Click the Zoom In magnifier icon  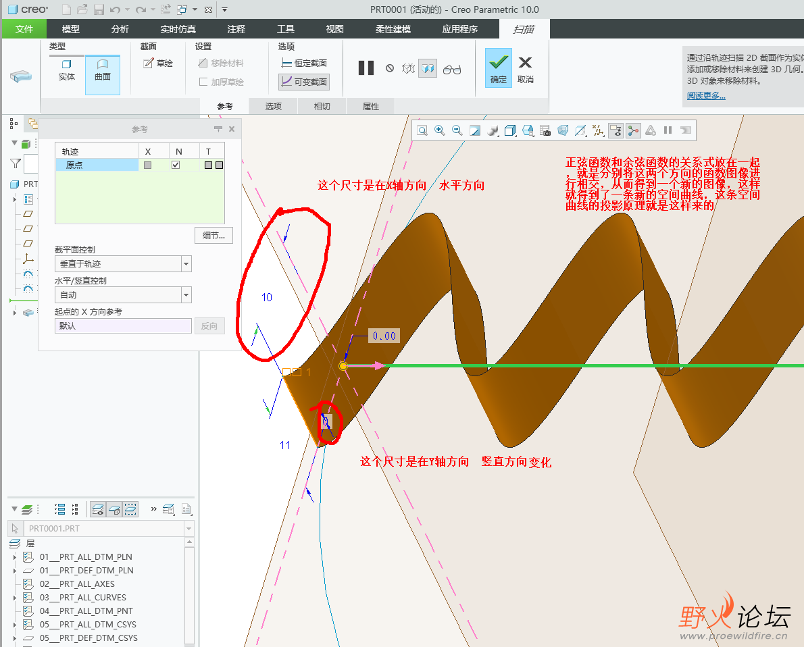[x=439, y=131]
